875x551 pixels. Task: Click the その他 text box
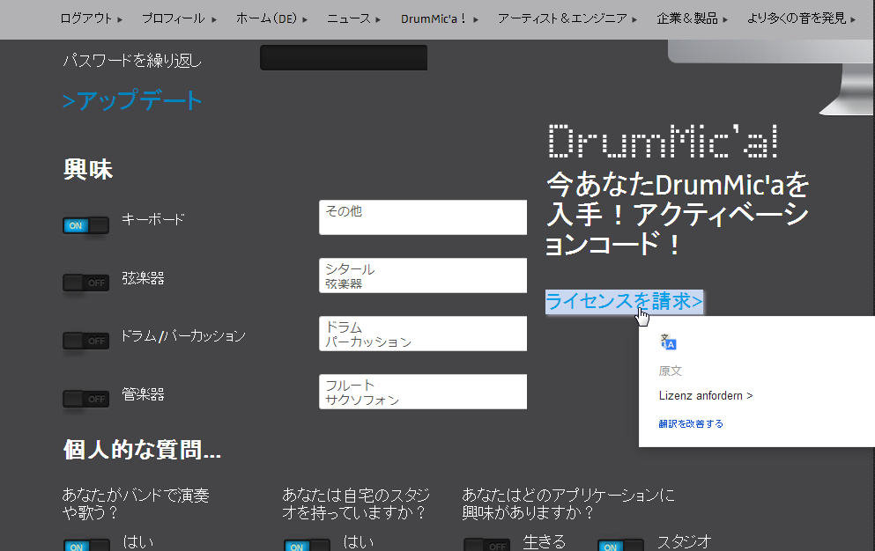pyautogui.click(x=423, y=217)
